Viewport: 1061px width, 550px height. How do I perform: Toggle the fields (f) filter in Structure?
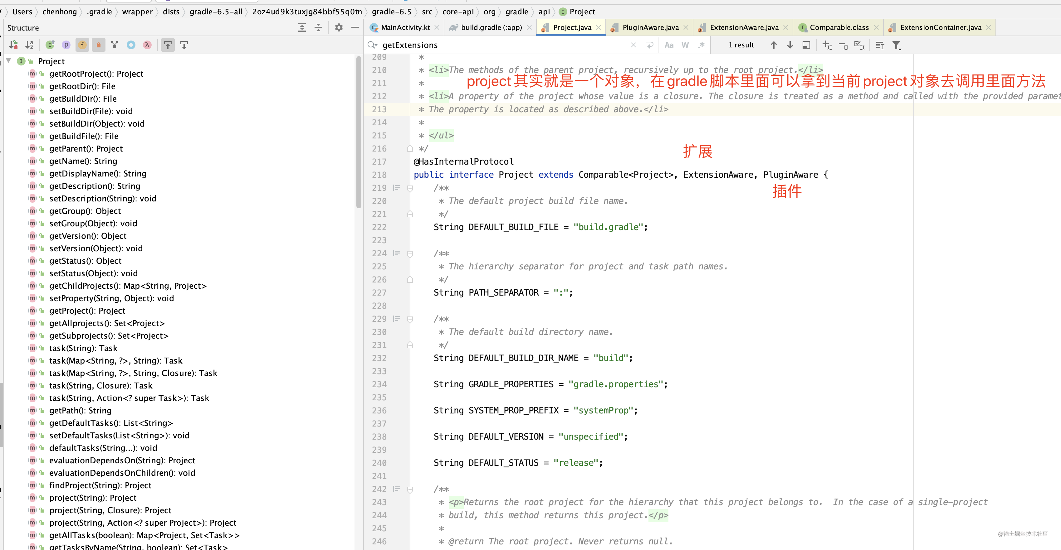point(82,45)
